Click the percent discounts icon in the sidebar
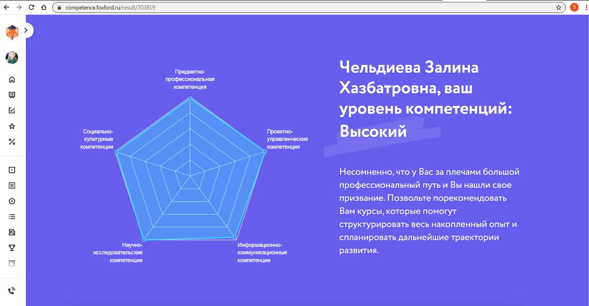Screen dimensions: 589x306 pos(12,142)
